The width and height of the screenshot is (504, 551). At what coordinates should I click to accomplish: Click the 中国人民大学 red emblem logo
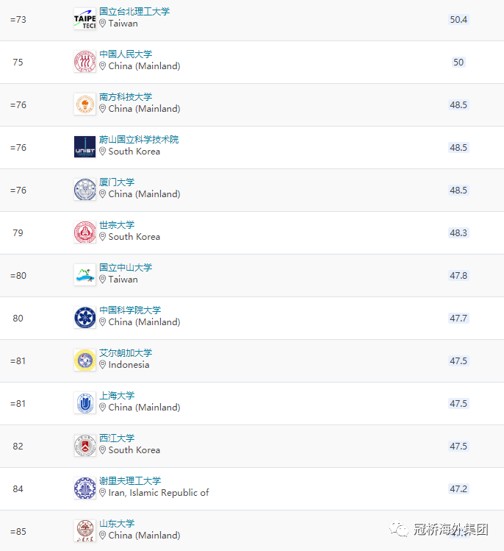point(84,62)
